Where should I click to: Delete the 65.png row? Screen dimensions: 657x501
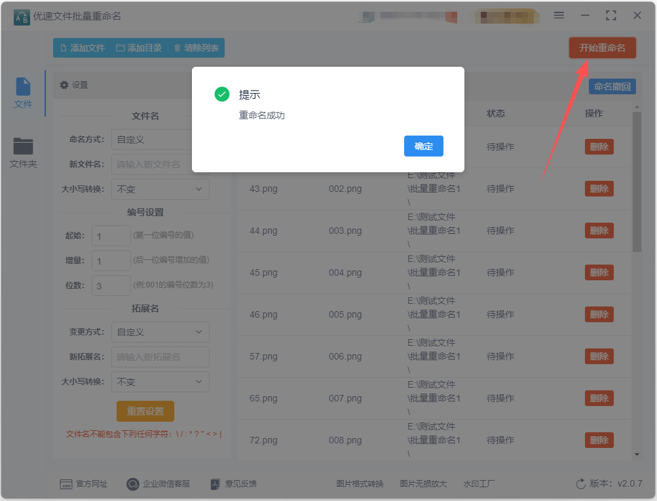coord(599,398)
